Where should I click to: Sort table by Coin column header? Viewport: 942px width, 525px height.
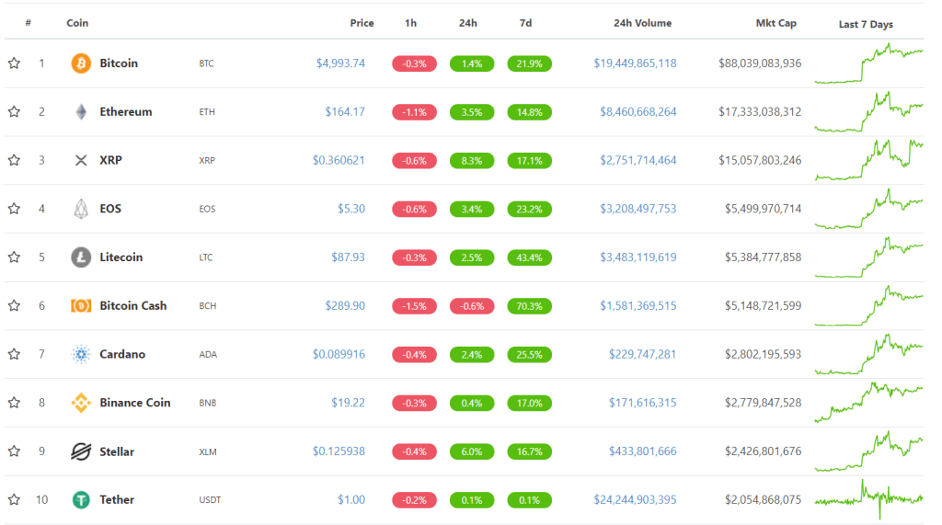[77, 23]
